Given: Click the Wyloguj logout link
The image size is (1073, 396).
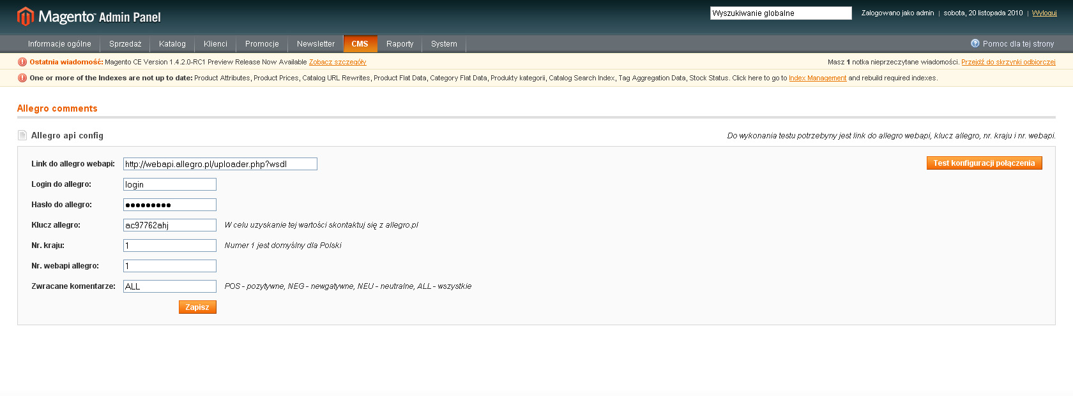Looking at the screenshot, I should (x=1044, y=13).
